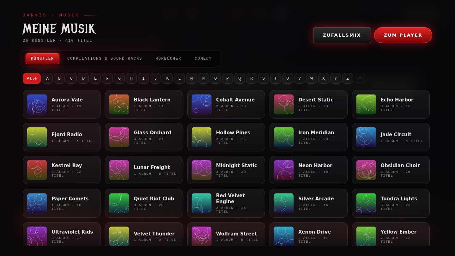Viewport: 455px width, 256px height.
Task: Switch to the Hörbücher tab
Action: tap(168, 59)
